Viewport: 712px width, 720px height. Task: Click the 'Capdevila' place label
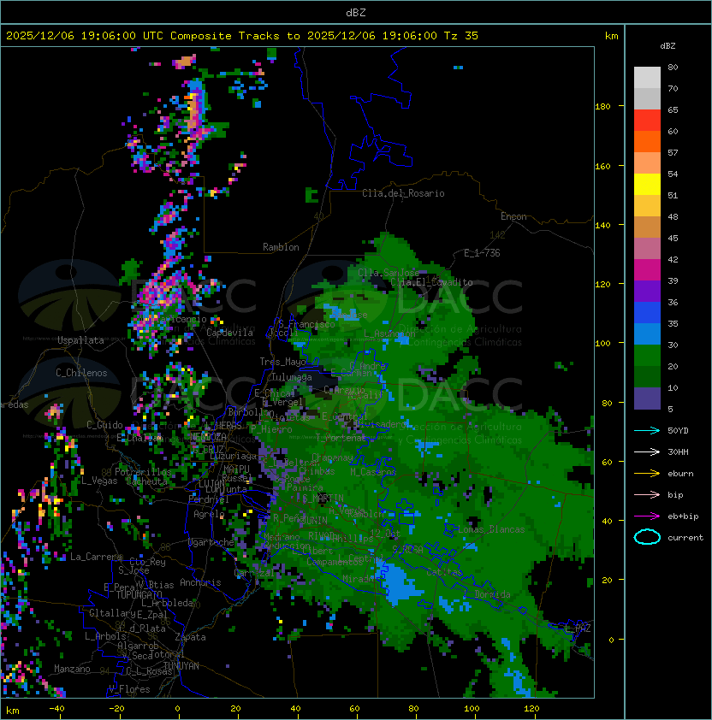click(230, 333)
